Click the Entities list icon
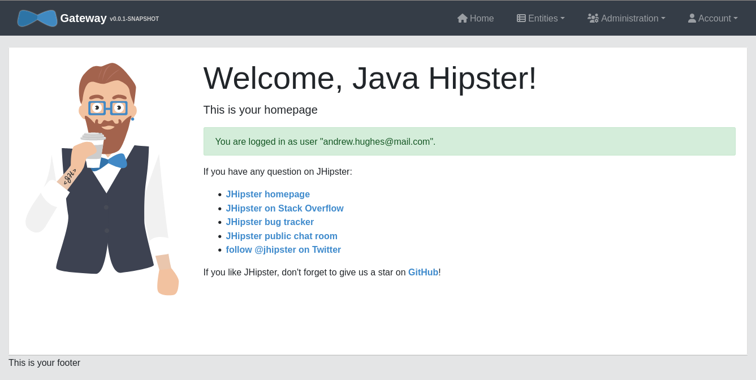The height and width of the screenshot is (380, 756). 521,18
